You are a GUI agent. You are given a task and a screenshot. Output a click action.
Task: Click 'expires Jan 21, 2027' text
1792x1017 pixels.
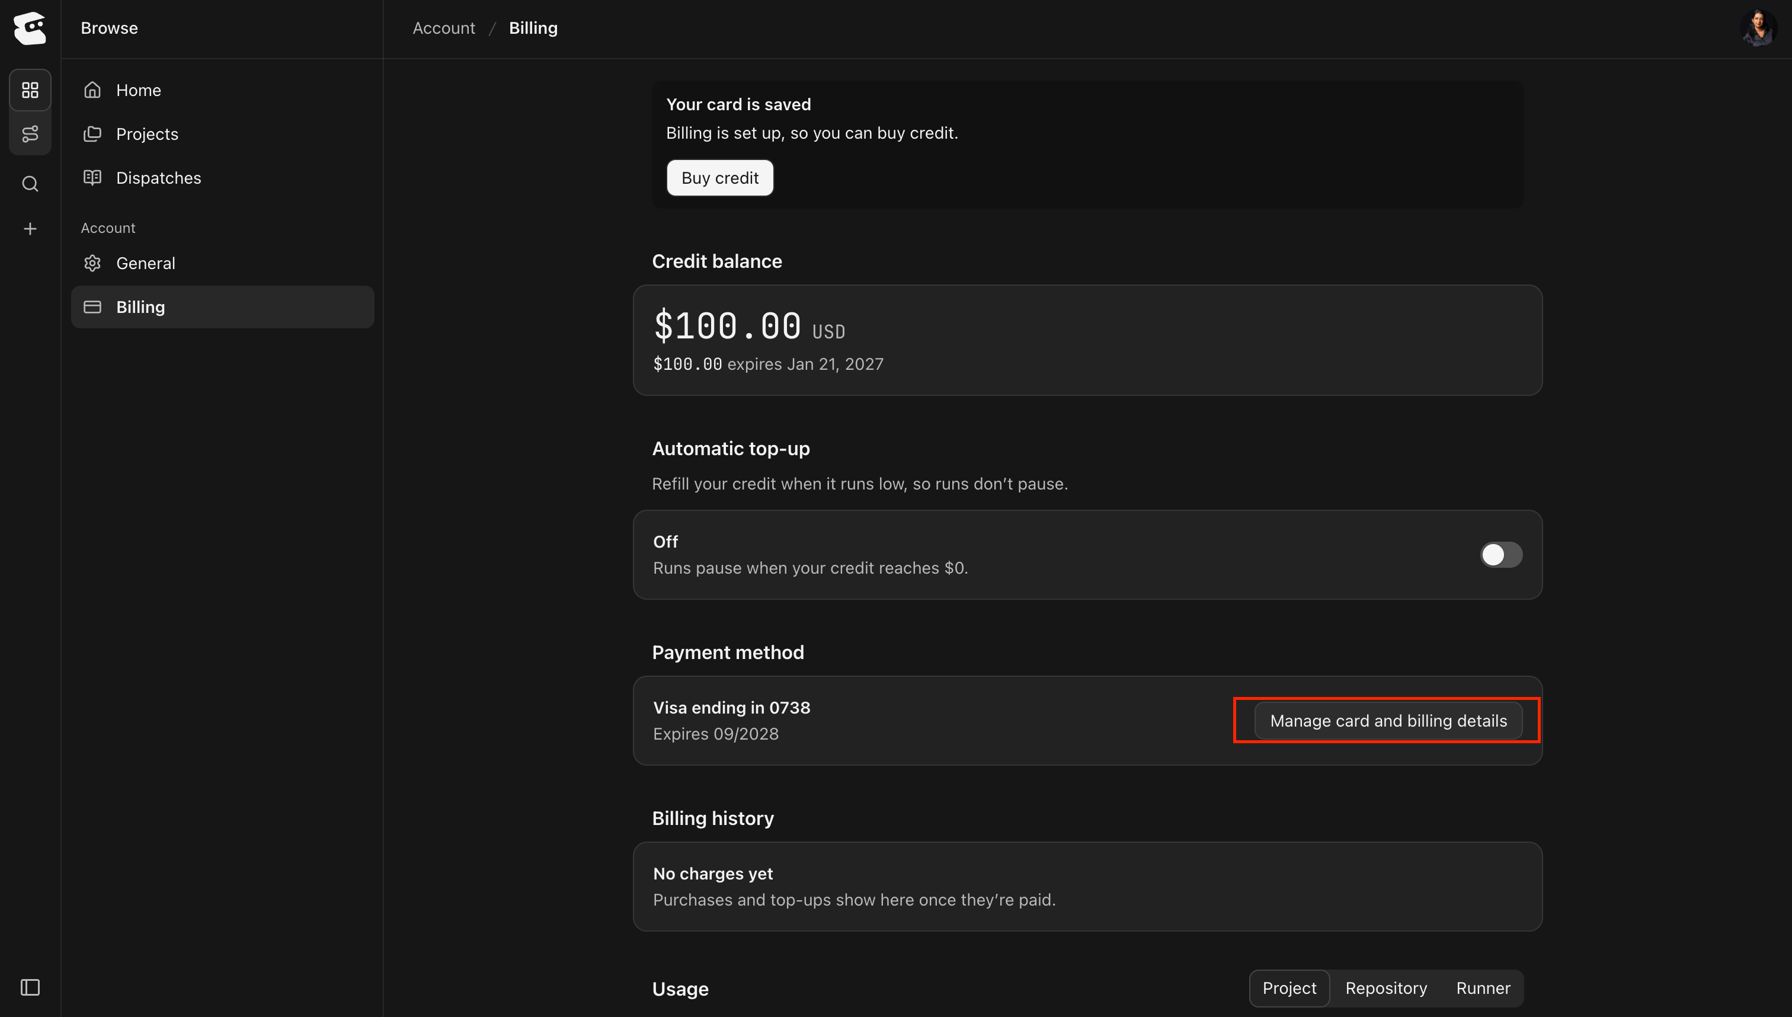(x=805, y=364)
